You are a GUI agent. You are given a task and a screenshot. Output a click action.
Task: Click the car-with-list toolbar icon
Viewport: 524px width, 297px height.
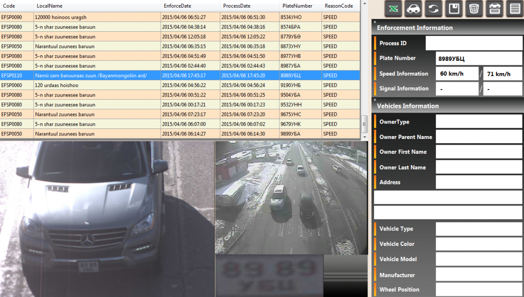(494, 9)
